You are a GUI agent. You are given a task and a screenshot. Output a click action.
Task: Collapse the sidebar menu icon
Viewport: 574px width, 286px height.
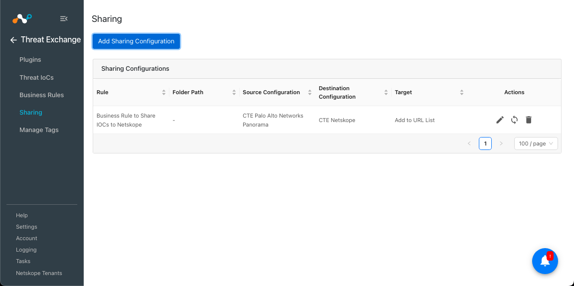click(x=64, y=18)
